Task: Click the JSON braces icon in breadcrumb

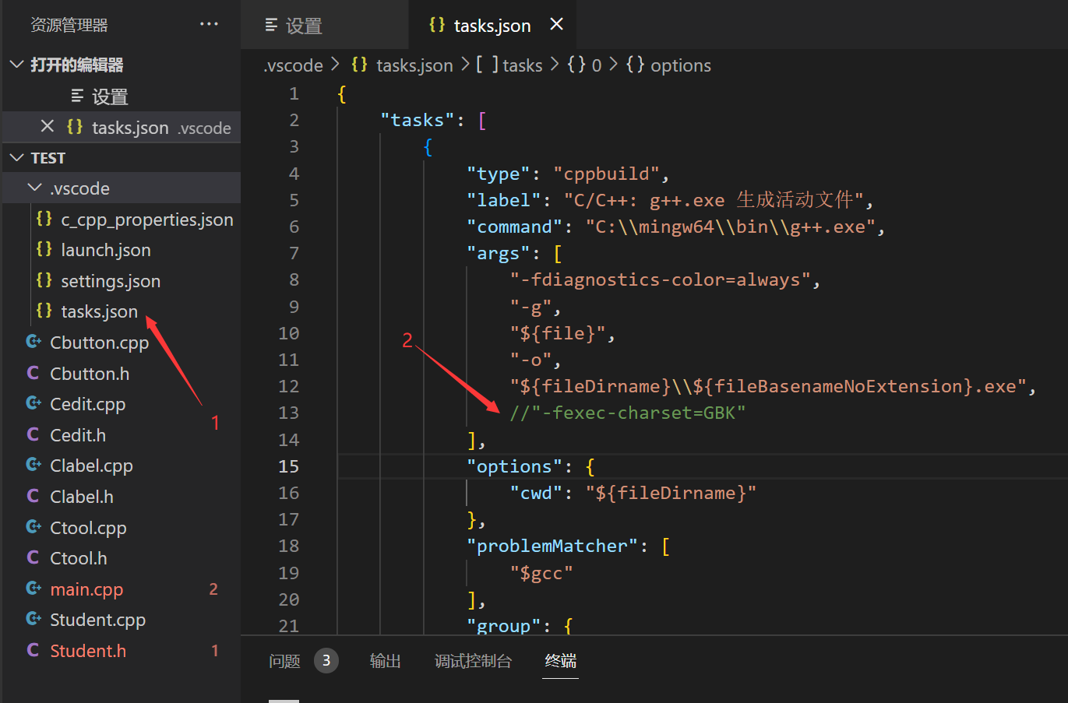Action: click(359, 65)
